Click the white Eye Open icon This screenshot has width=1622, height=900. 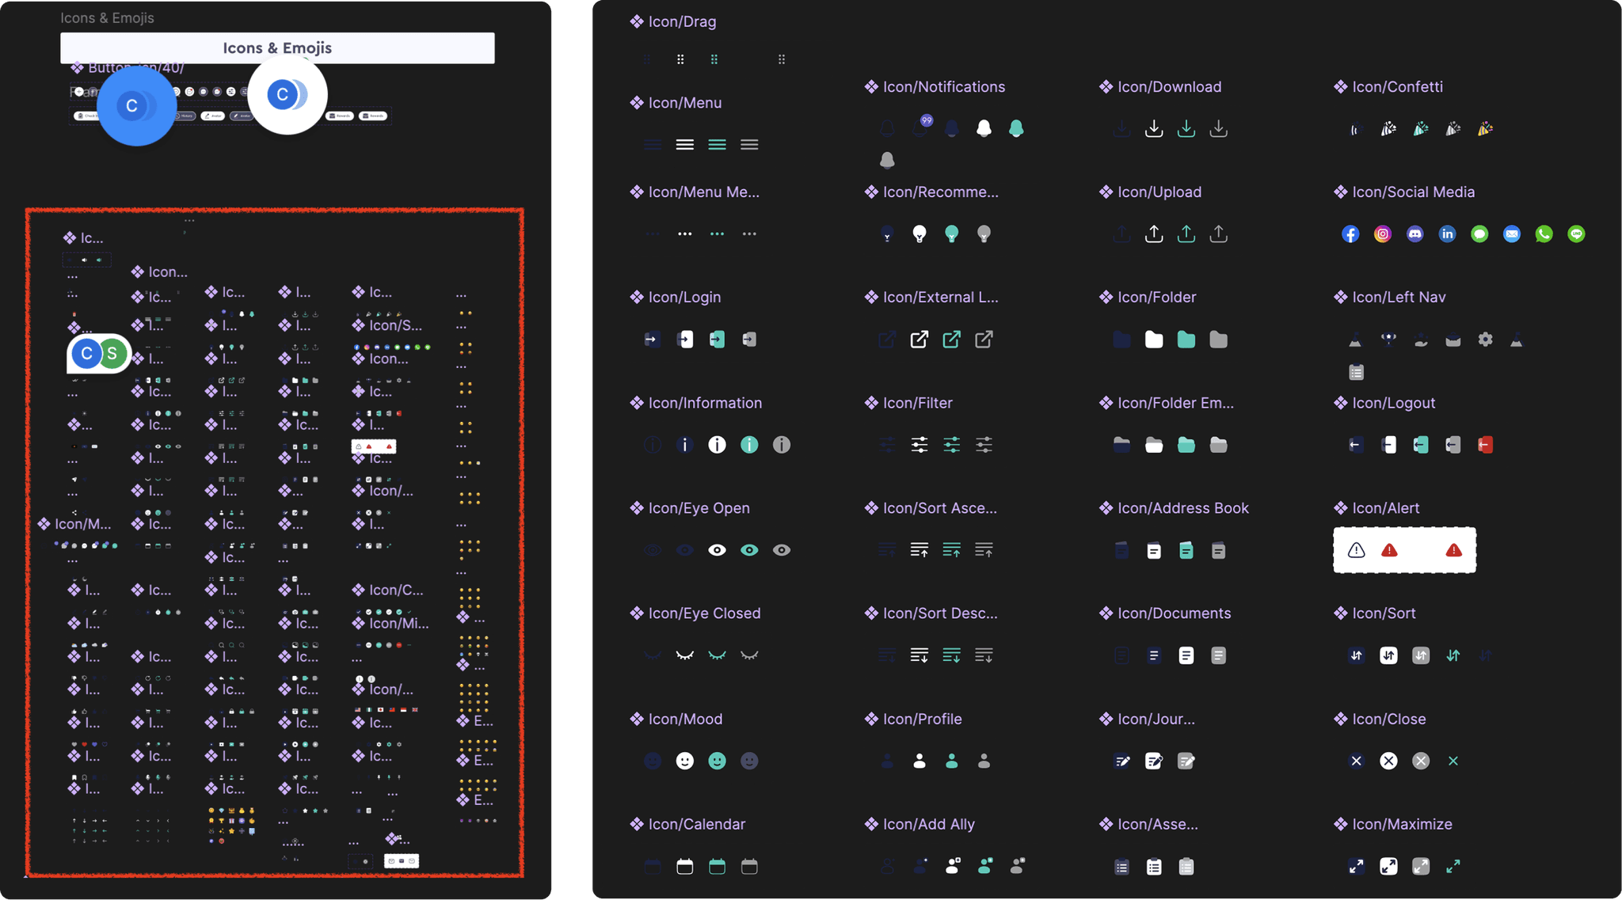click(717, 550)
